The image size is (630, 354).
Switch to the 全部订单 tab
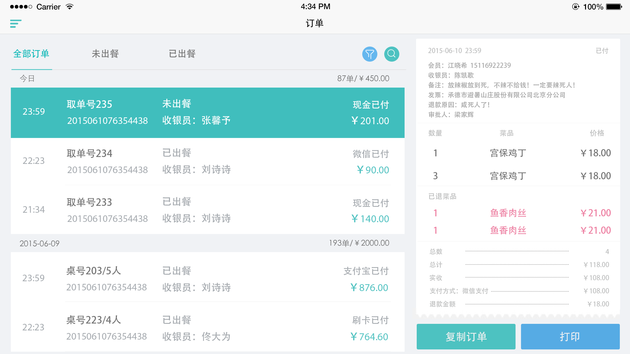point(31,54)
